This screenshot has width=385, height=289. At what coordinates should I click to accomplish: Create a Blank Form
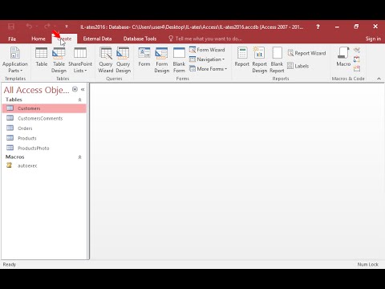coord(179,60)
